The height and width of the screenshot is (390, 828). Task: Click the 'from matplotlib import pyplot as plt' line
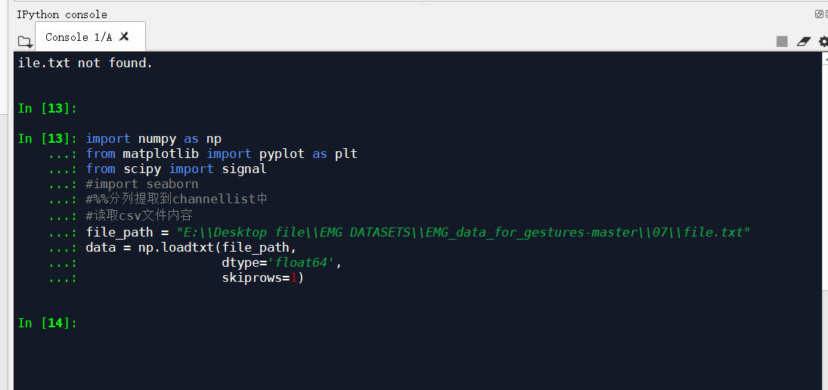(x=222, y=154)
